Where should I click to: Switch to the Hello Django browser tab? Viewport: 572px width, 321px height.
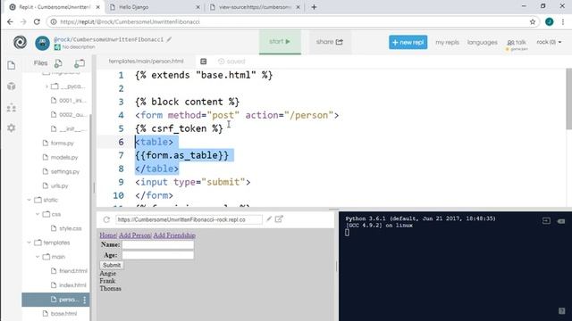pyautogui.click(x=155, y=7)
